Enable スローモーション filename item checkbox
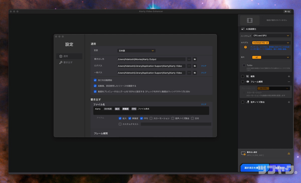The width and height of the screenshot is (301, 183). pos(151,118)
